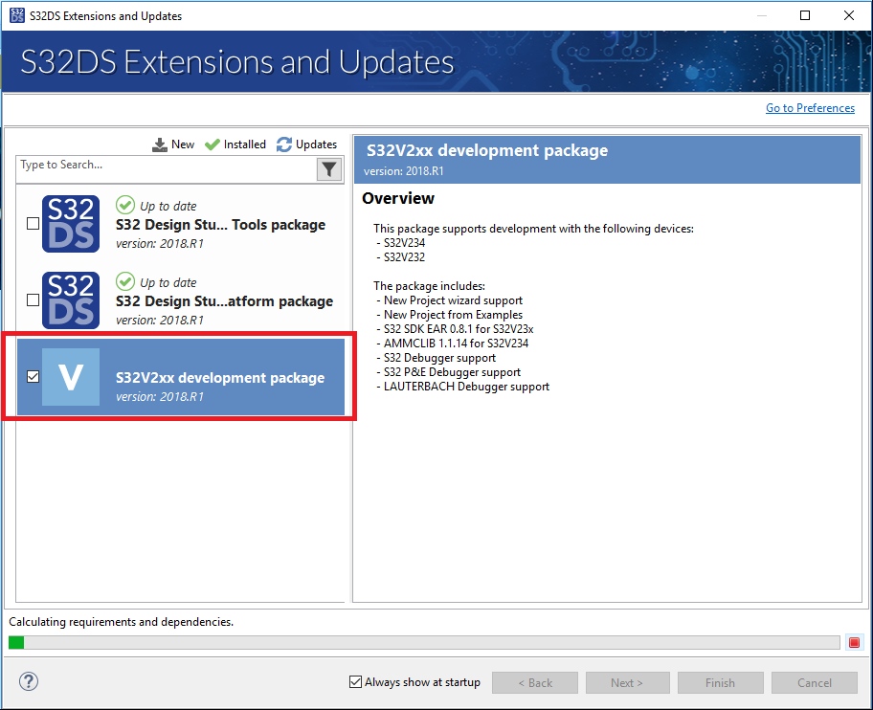Open the funnel filter button

point(329,169)
